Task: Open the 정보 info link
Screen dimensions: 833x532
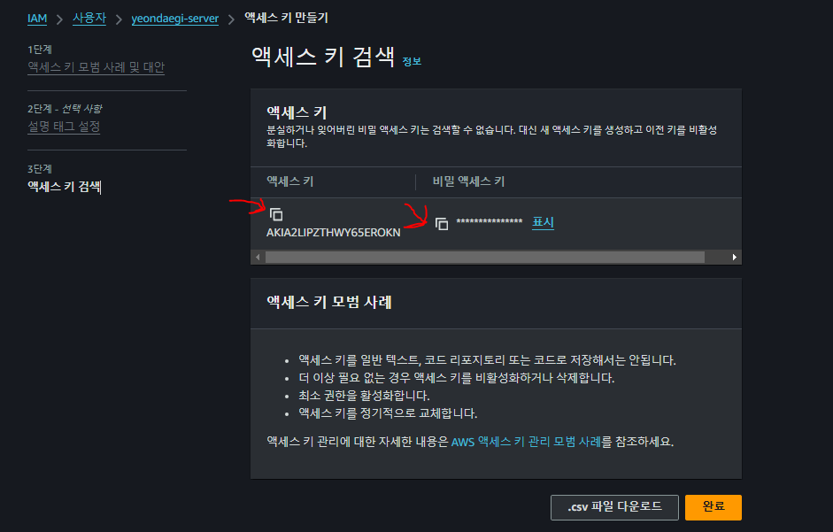Action: pyautogui.click(x=412, y=62)
